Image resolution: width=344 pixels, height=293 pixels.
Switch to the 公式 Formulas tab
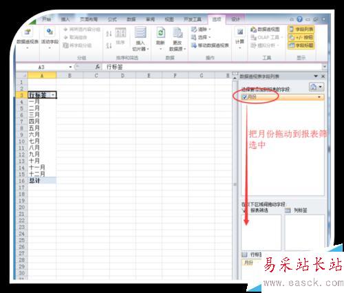112,19
